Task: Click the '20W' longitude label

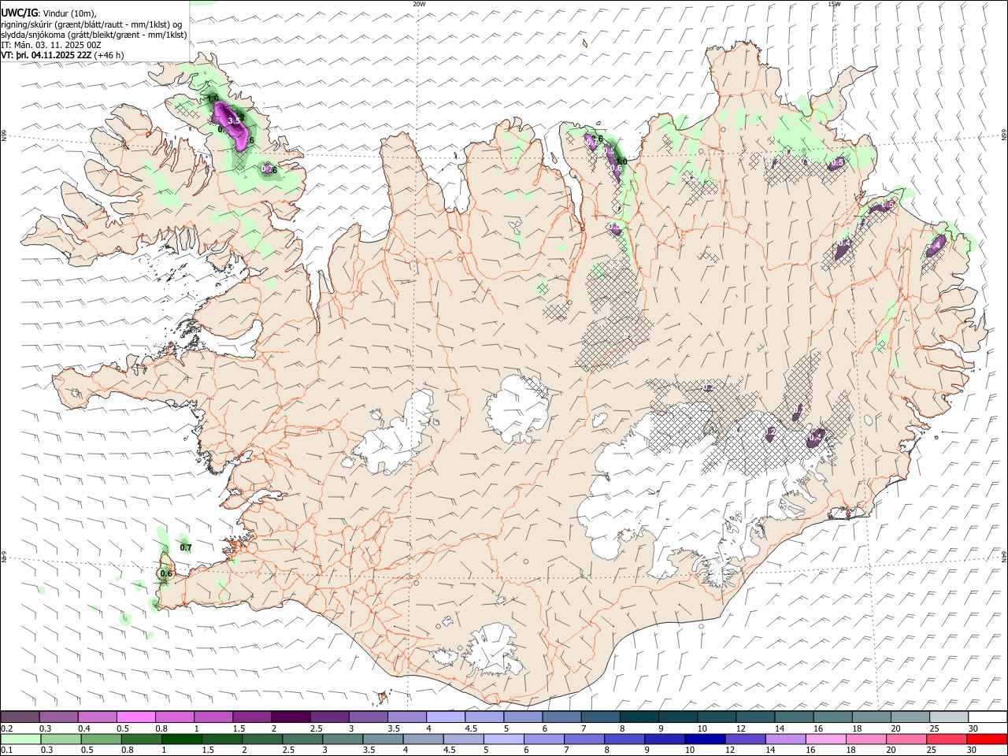Action: (419, 4)
